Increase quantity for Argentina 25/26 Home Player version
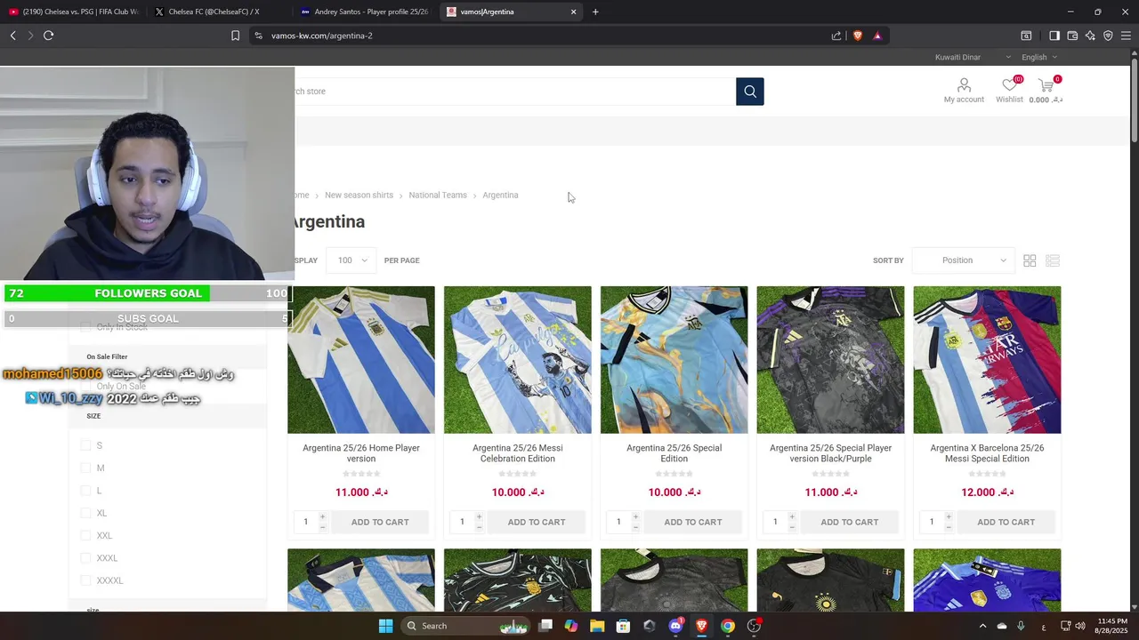This screenshot has height=640, width=1139. pos(322,516)
